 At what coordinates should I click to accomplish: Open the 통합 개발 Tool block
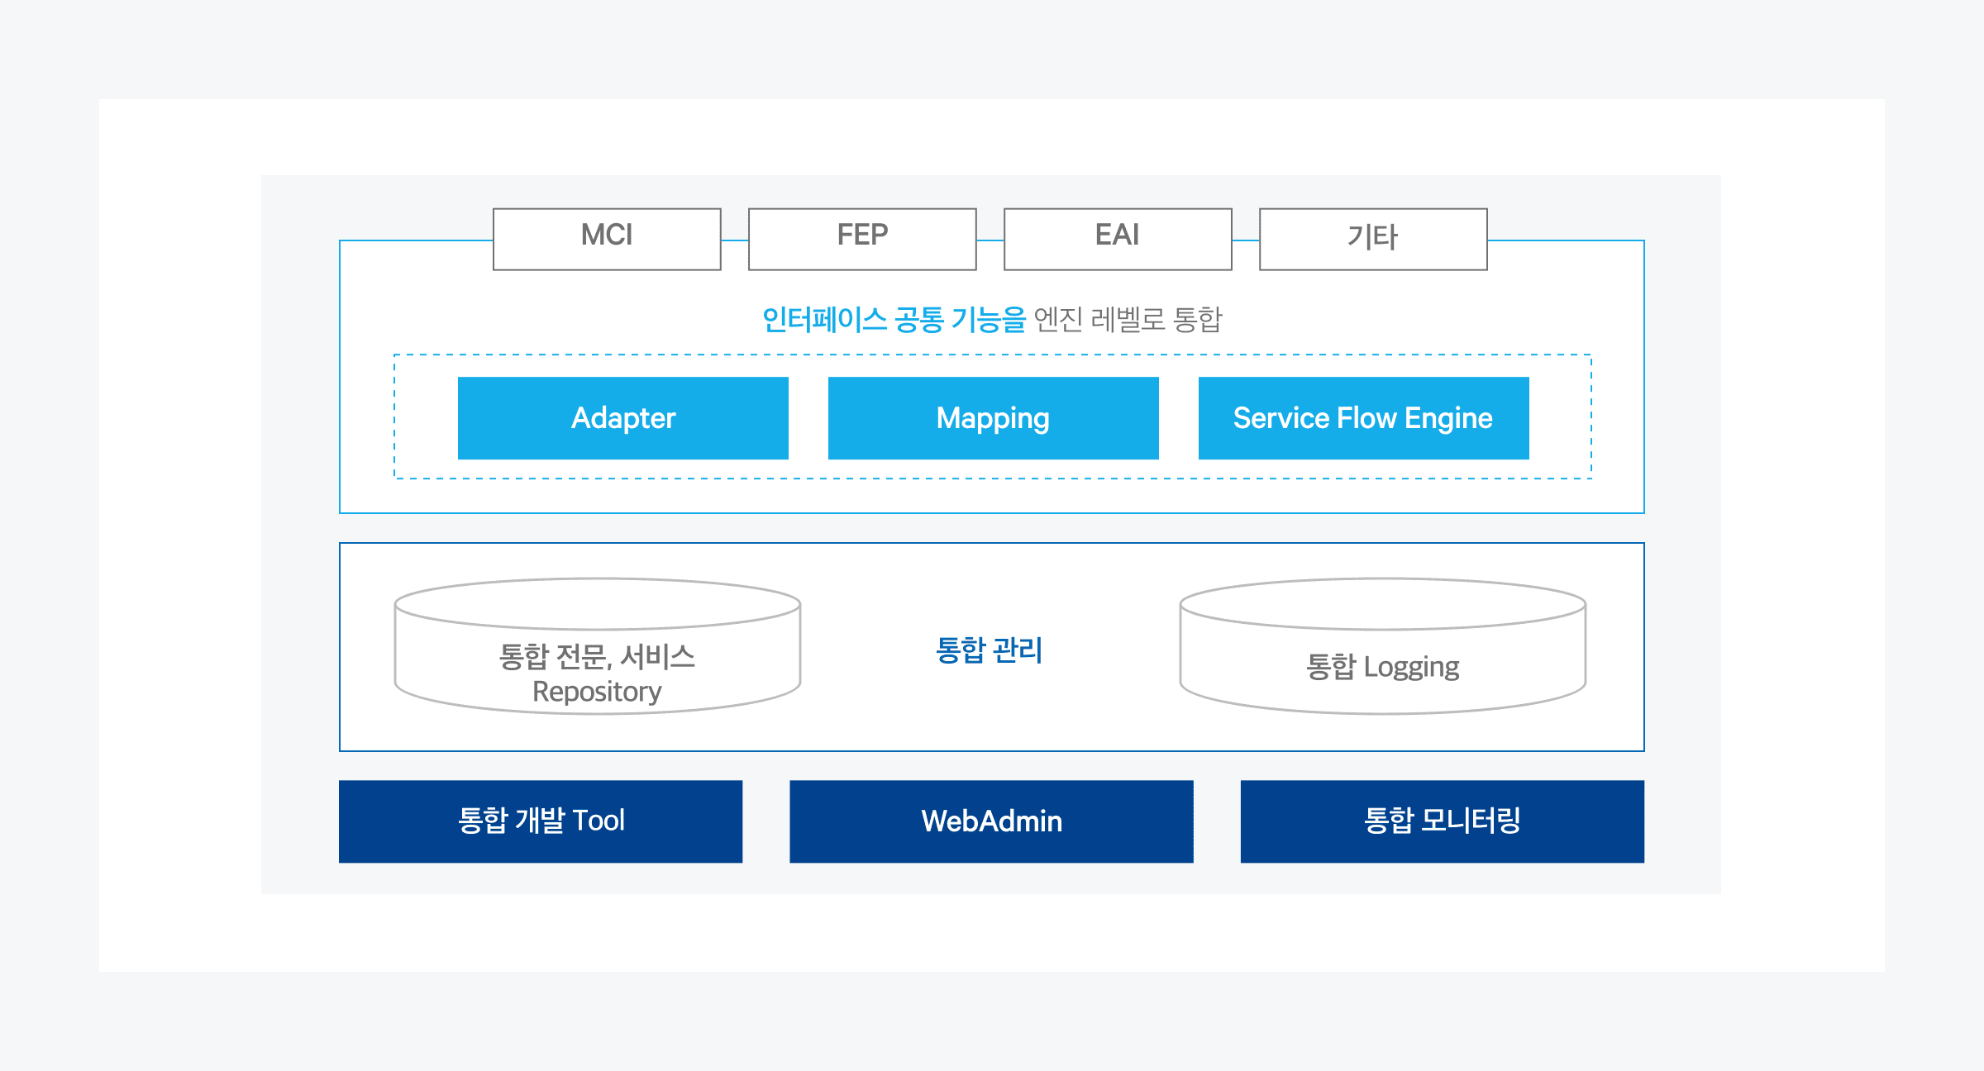541,821
